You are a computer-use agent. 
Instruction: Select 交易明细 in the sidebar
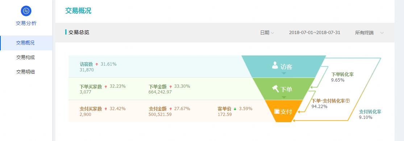(x=26, y=72)
